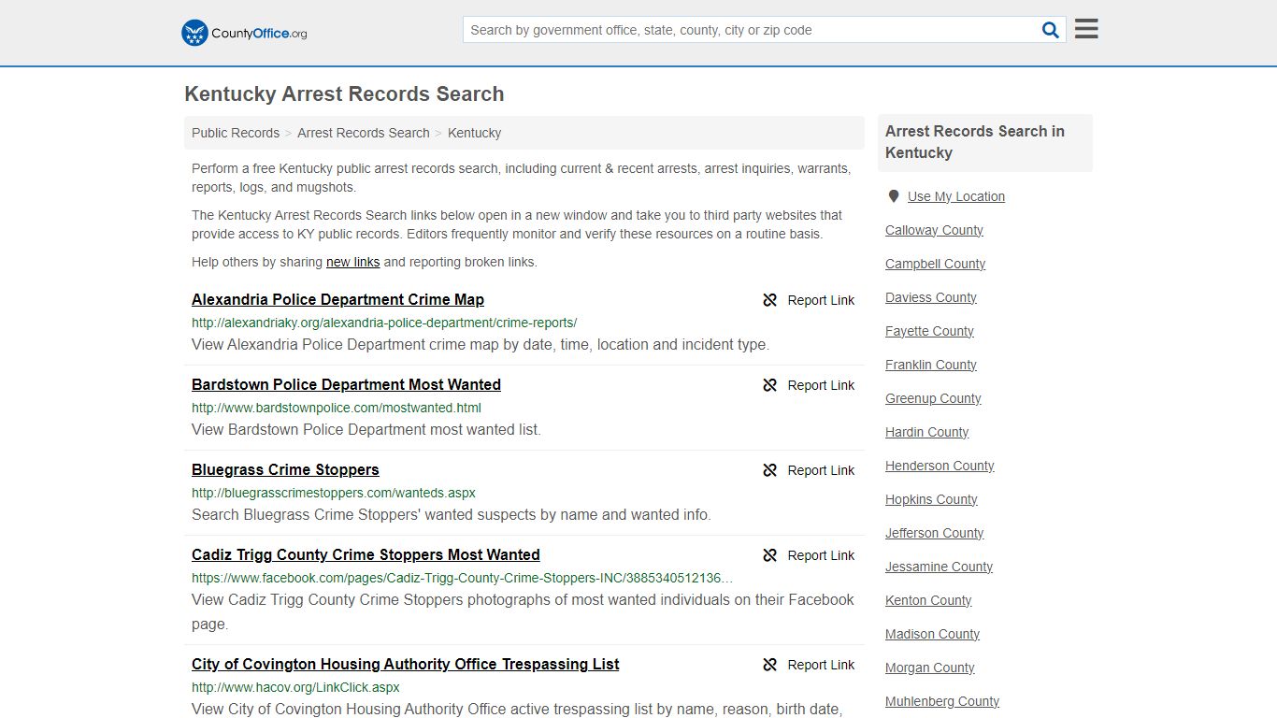Click 'Arrest Records Search in Kentucky' sidebar heading
1277x718 pixels.
coord(975,142)
